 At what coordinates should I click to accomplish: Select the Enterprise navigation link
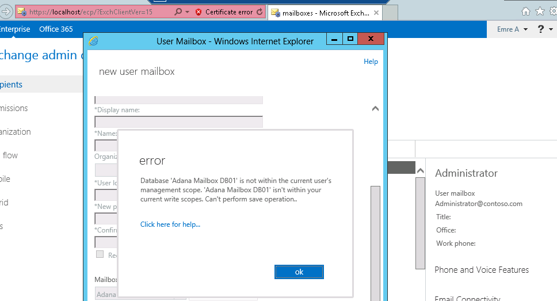(x=15, y=29)
